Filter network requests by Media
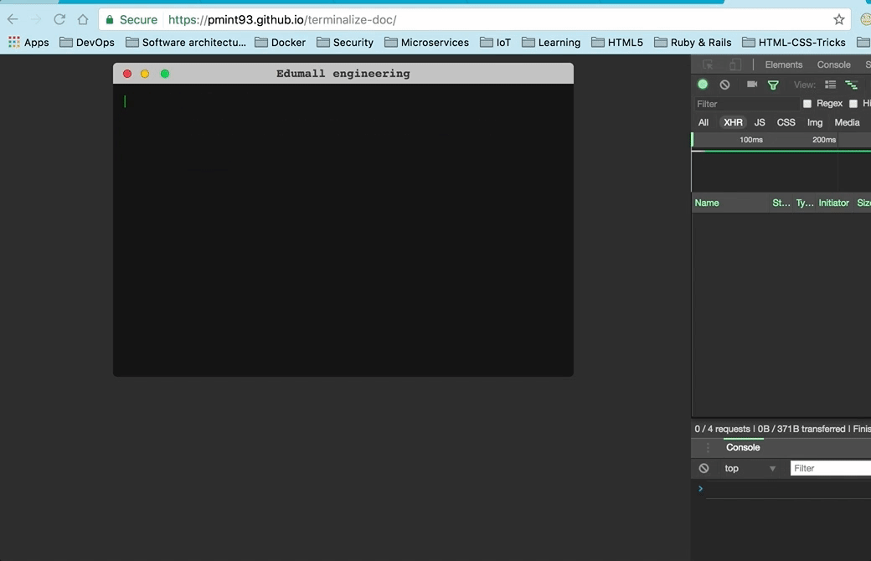871x561 pixels. click(847, 122)
